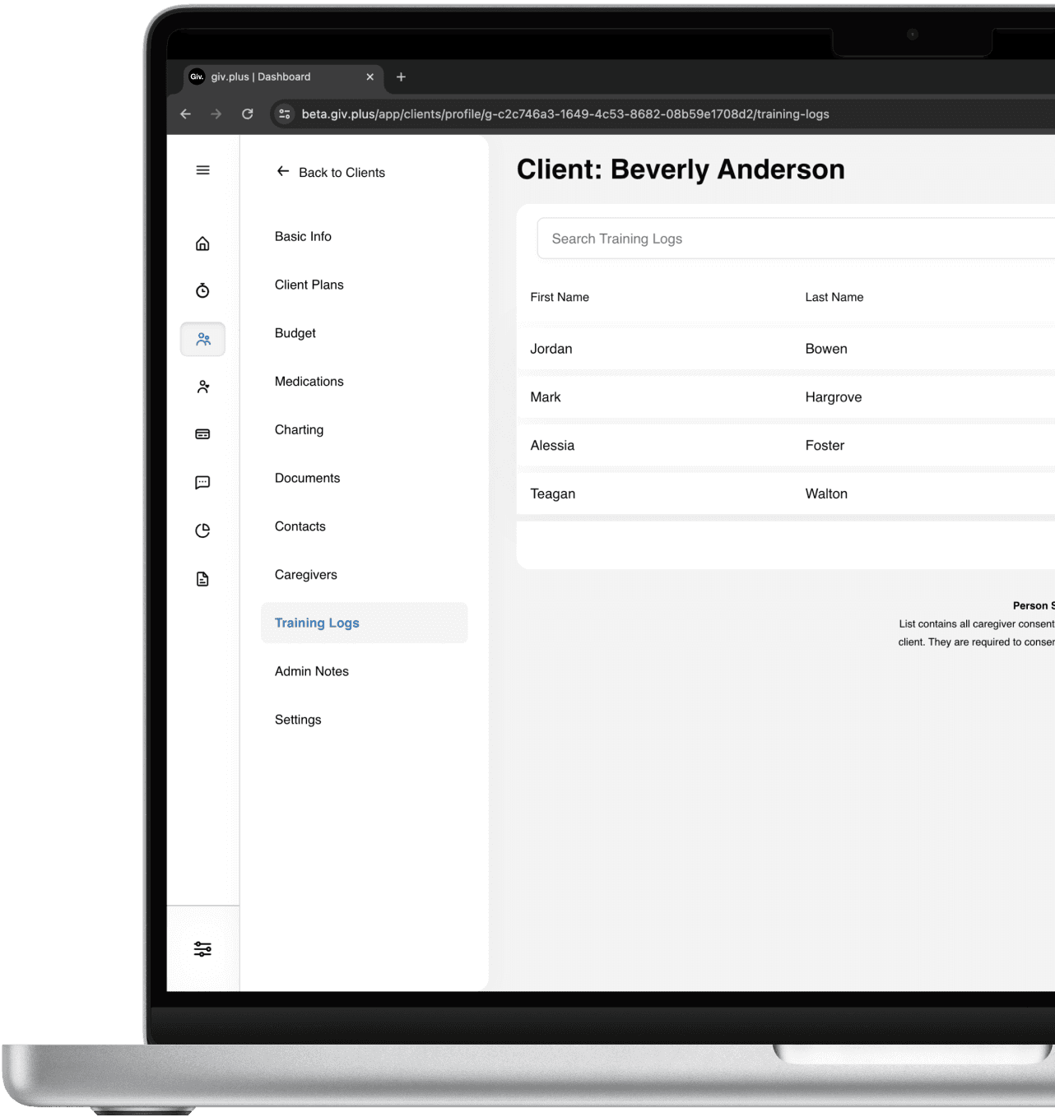Open the Caregivers section
1055x1117 pixels.
coord(305,574)
